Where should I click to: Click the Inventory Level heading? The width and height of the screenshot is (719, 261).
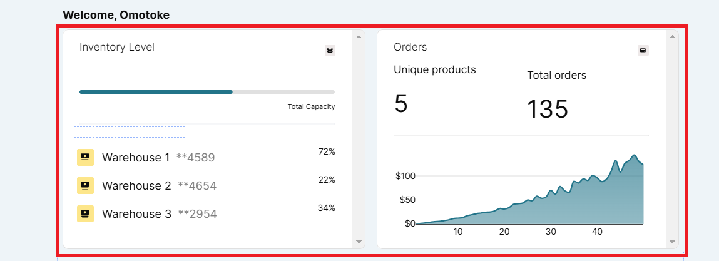(x=117, y=47)
